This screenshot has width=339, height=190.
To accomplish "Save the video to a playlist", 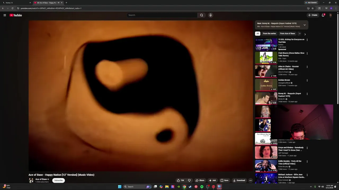I will coord(224,180).
